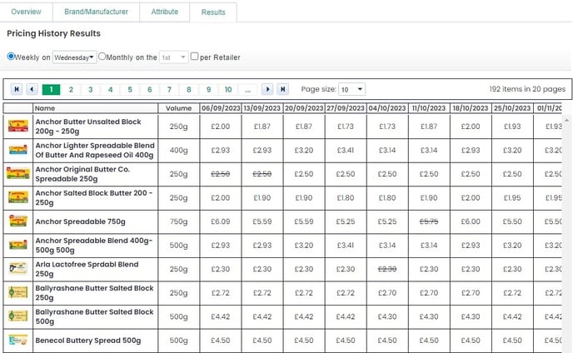The height and width of the screenshot is (353, 573).
Task: Click Anchor Salted Block Butter name
Action: coord(94,197)
